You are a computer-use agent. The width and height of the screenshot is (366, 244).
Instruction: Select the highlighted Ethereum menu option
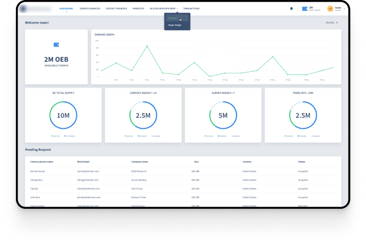[174, 19]
